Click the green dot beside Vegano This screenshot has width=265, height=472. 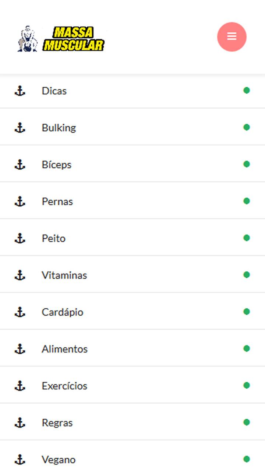[x=247, y=459]
